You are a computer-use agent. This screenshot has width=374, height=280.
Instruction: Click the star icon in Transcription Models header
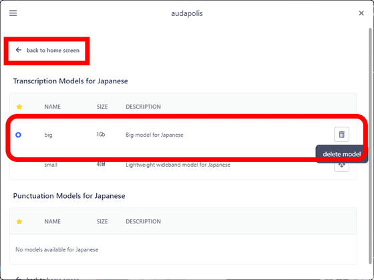pyautogui.click(x=19, y=107)
